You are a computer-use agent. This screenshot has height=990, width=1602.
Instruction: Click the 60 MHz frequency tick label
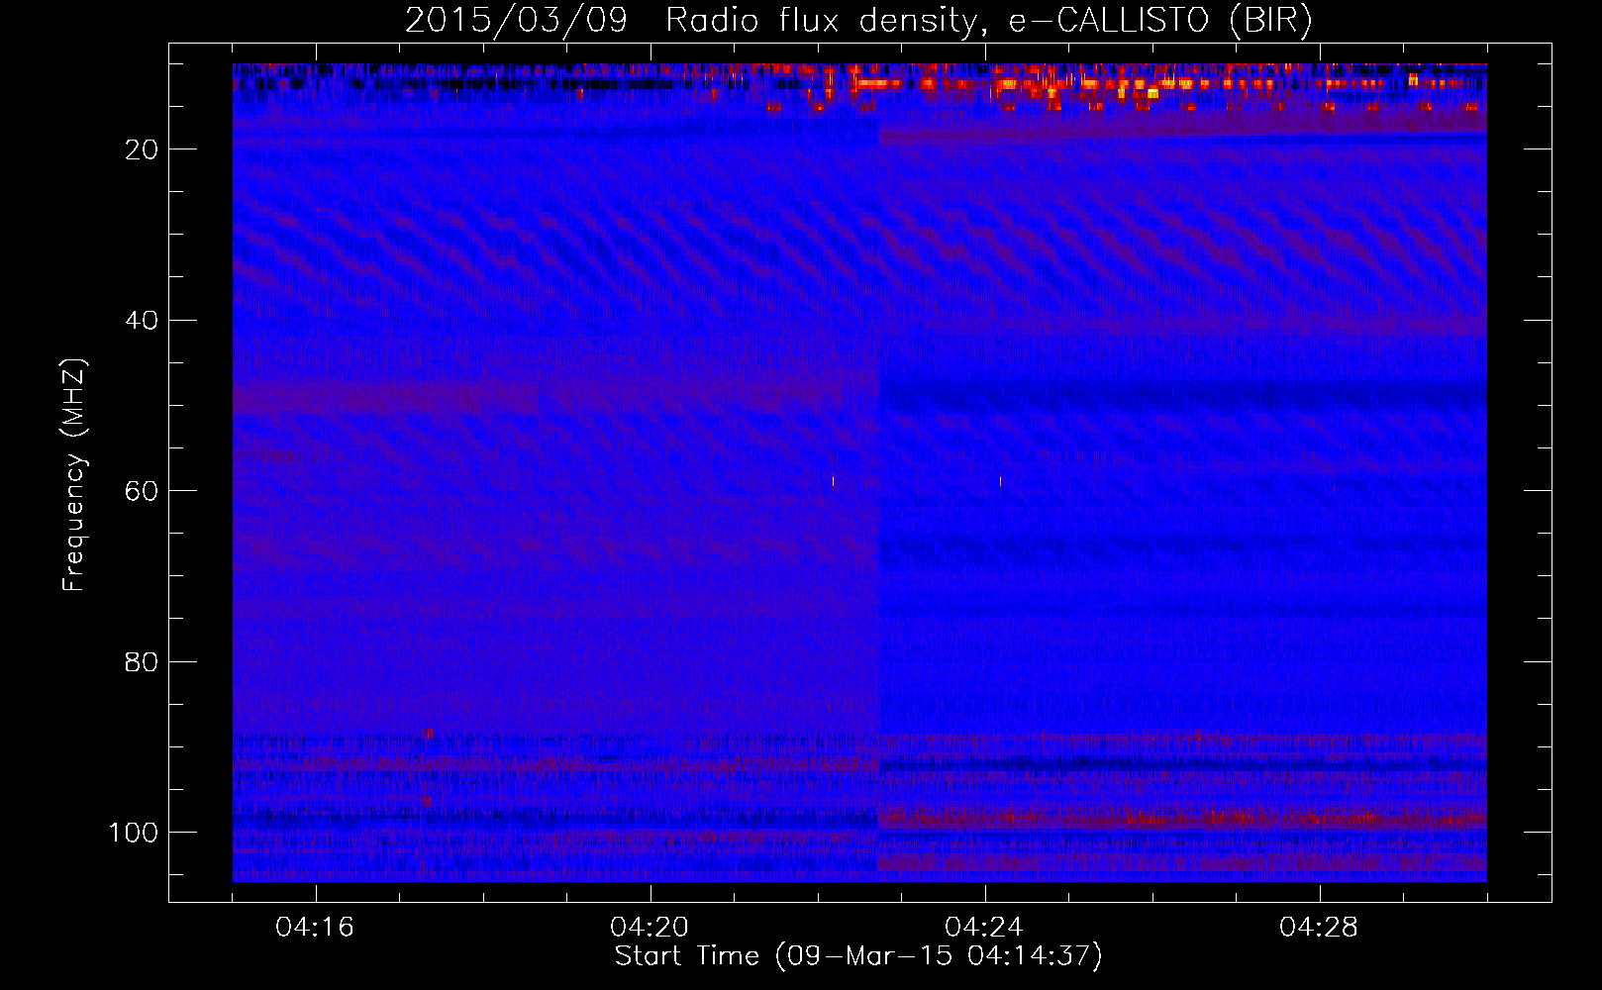[x=142, y=491]
